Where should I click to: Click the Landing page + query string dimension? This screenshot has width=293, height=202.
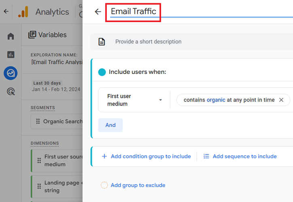tap(57, 186)
